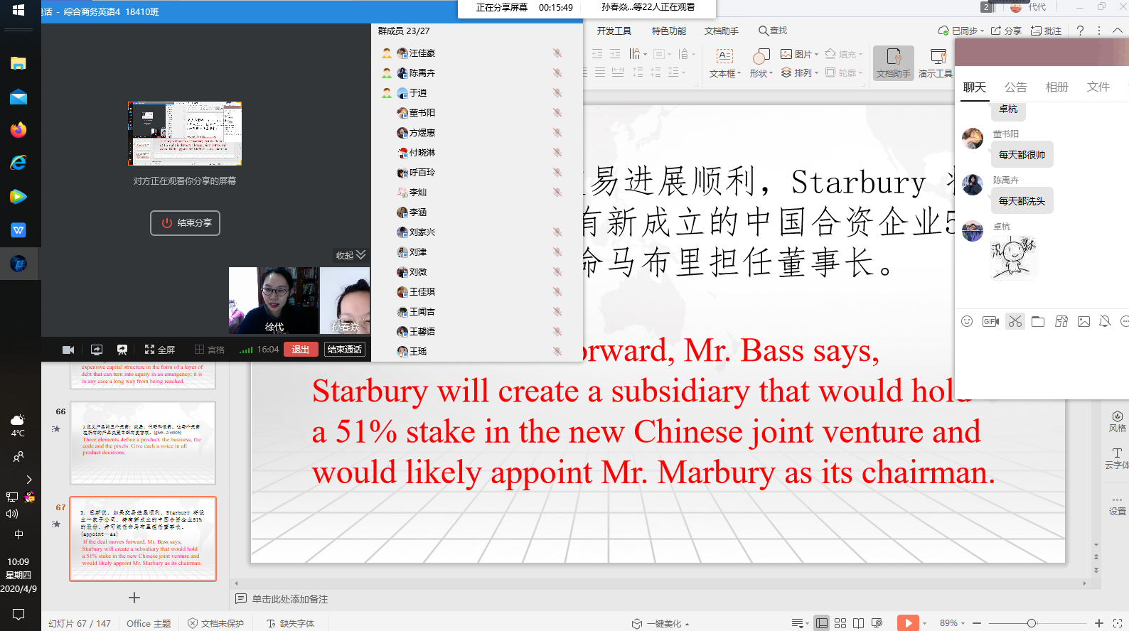This screenshot has height=631, width=1129.
Task: Click the image send icon in chat
Action: point(1083,321)
